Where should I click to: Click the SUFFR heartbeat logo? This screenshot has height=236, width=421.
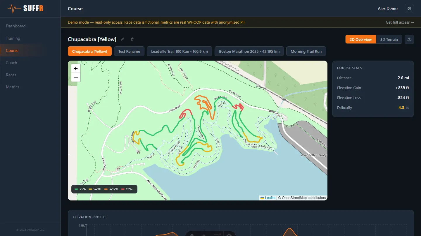pyautogui.click(x=25, y=8)
